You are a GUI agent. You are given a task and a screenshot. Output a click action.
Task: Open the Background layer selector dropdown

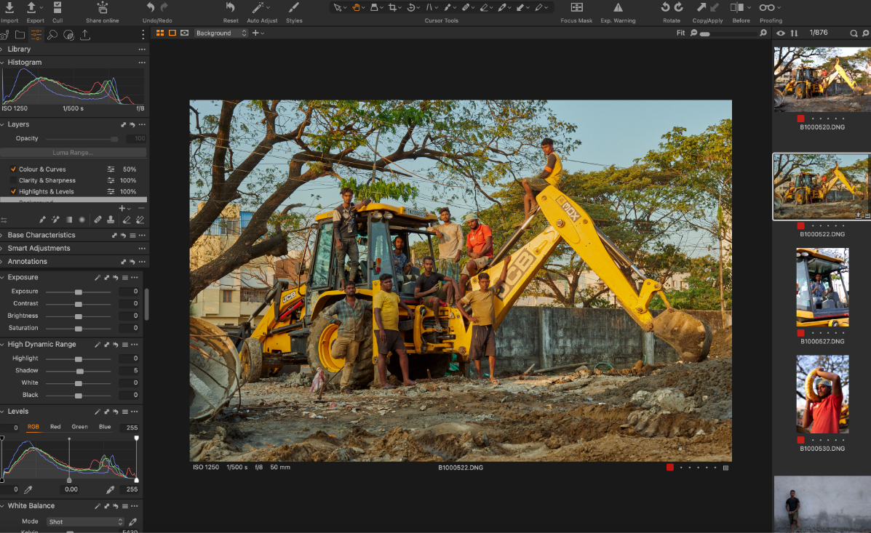pos(220,33)
